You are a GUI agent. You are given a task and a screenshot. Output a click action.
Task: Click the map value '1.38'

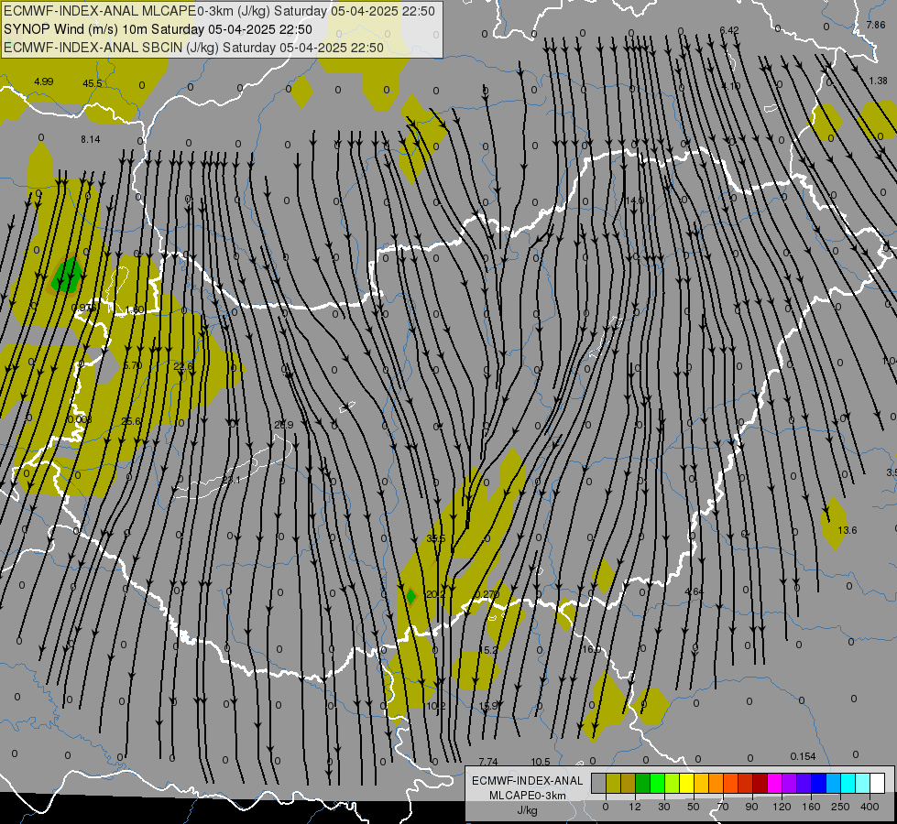pos(878,81)
